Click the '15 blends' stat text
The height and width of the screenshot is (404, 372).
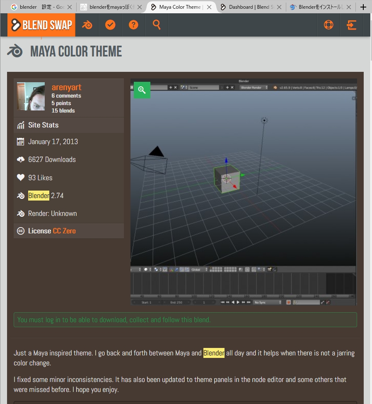(63, 110)
